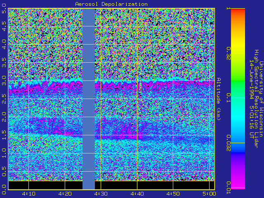Click the blue-gray data gap column
The width and height of the screenshot is (264, 198).
89,99
